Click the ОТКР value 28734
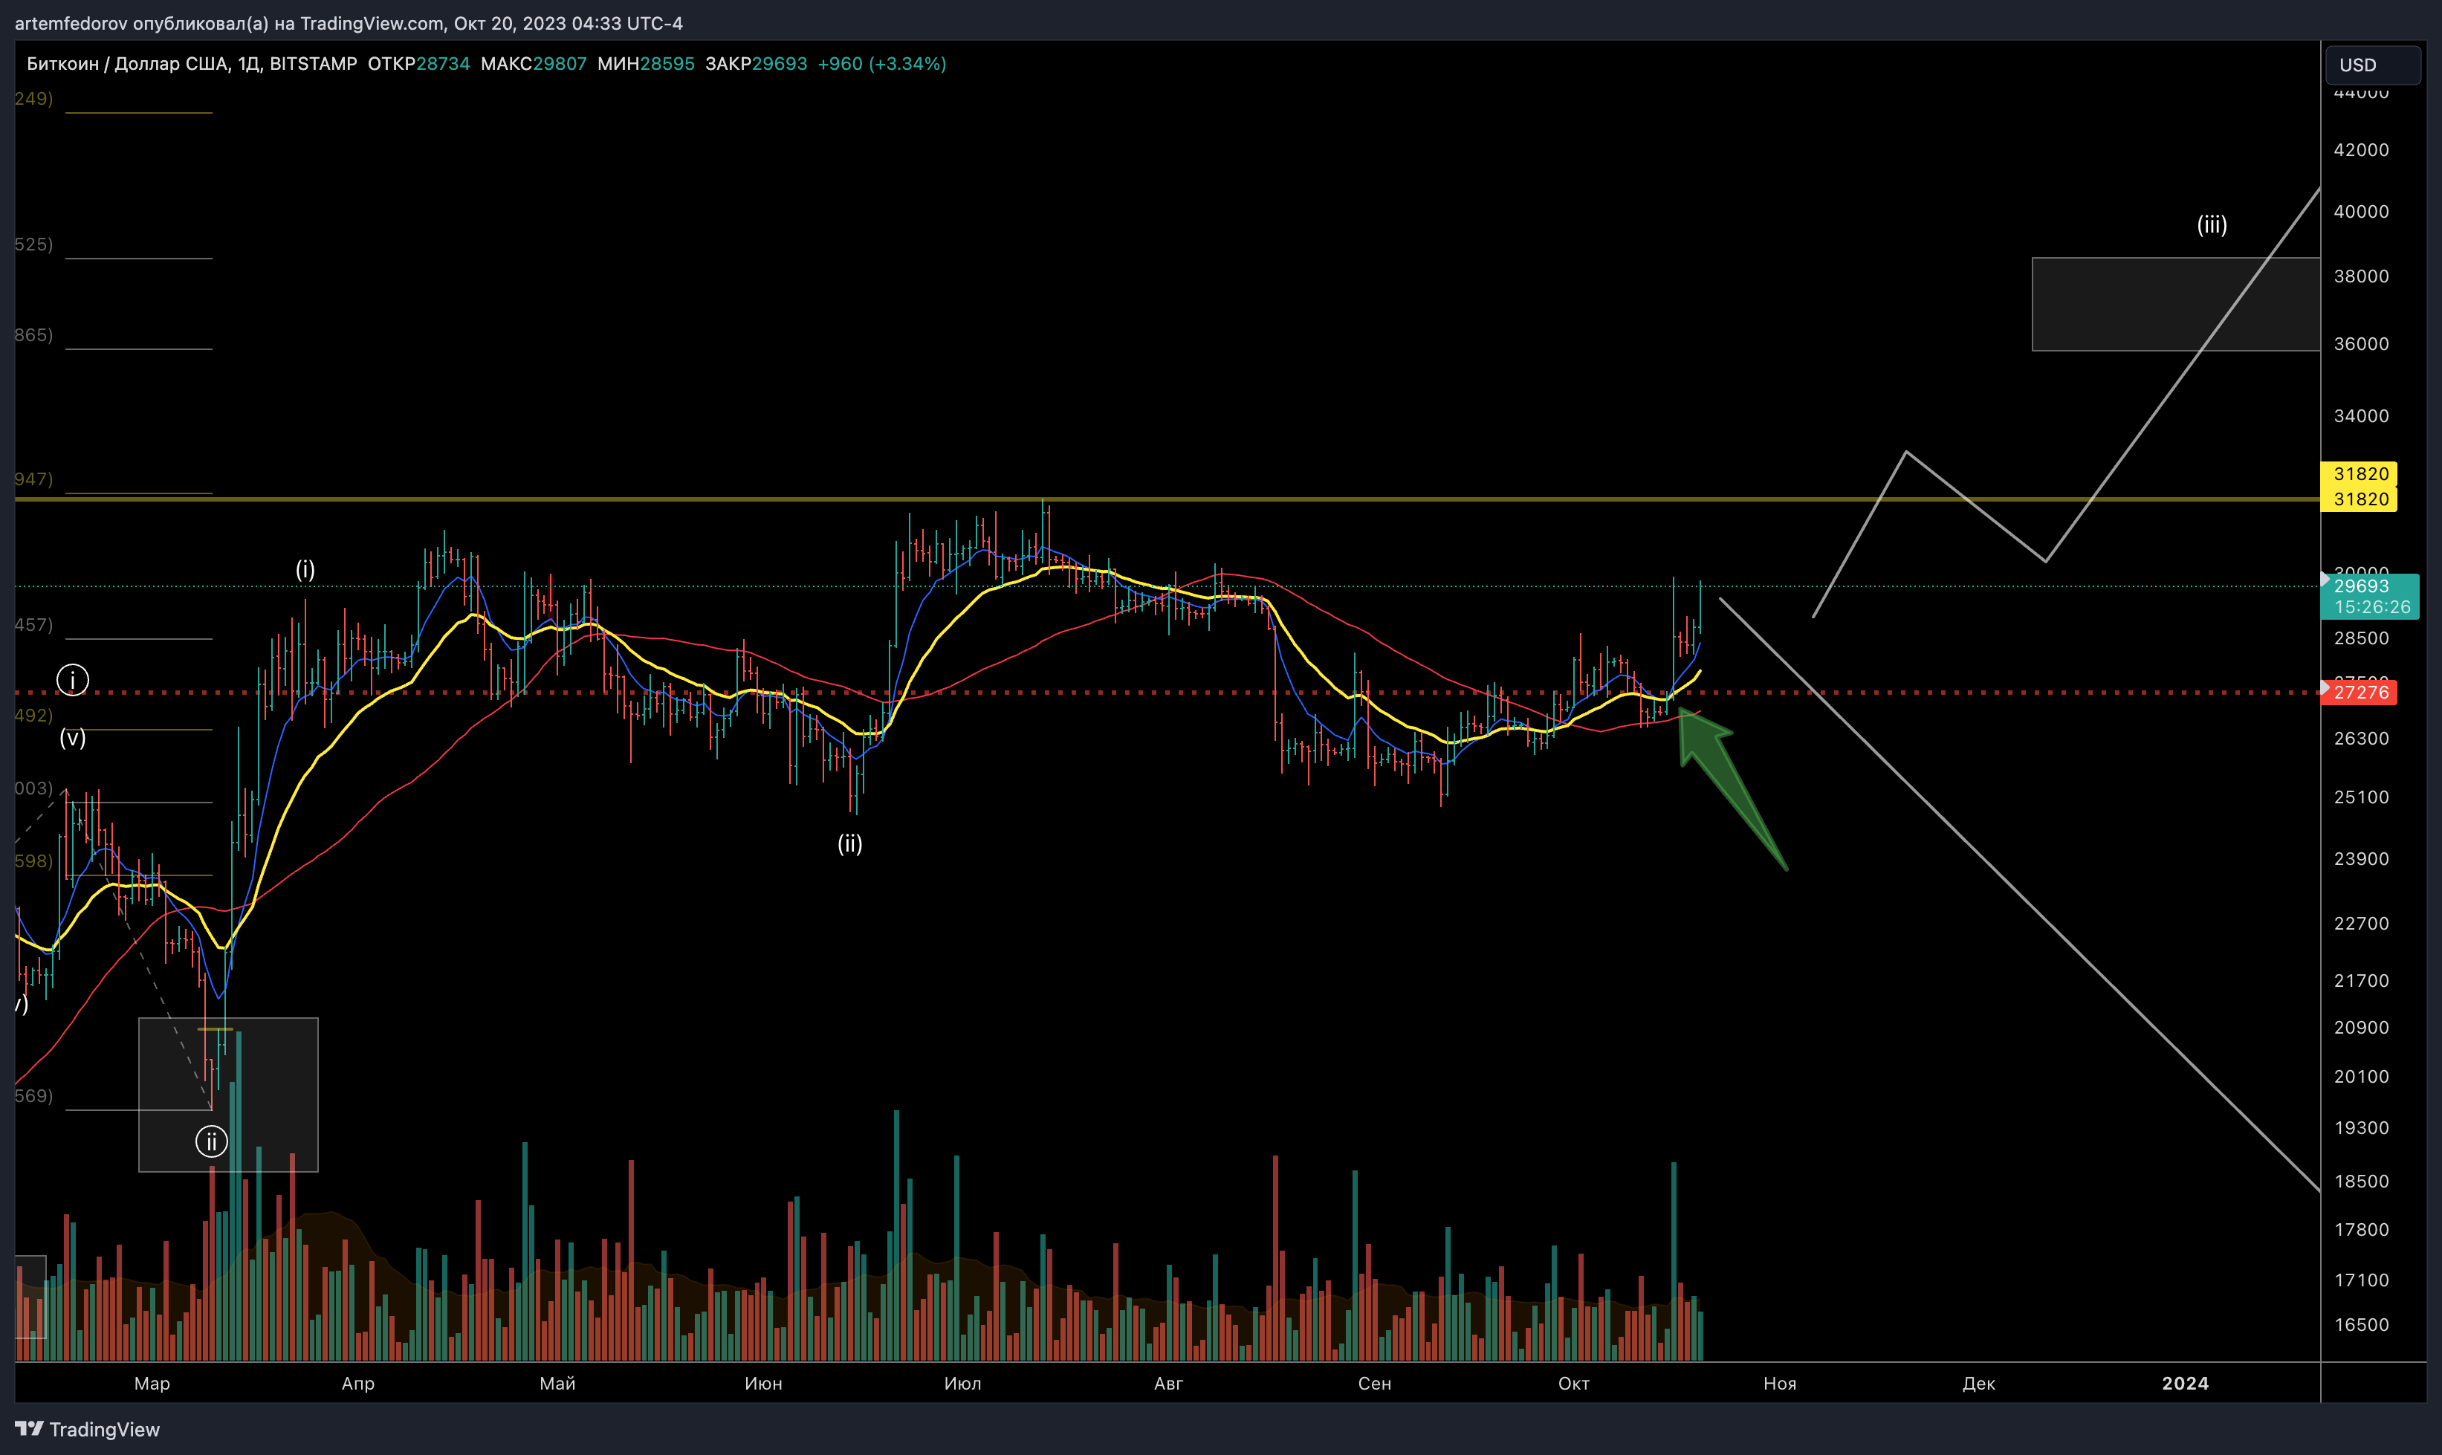 (443, 64)
